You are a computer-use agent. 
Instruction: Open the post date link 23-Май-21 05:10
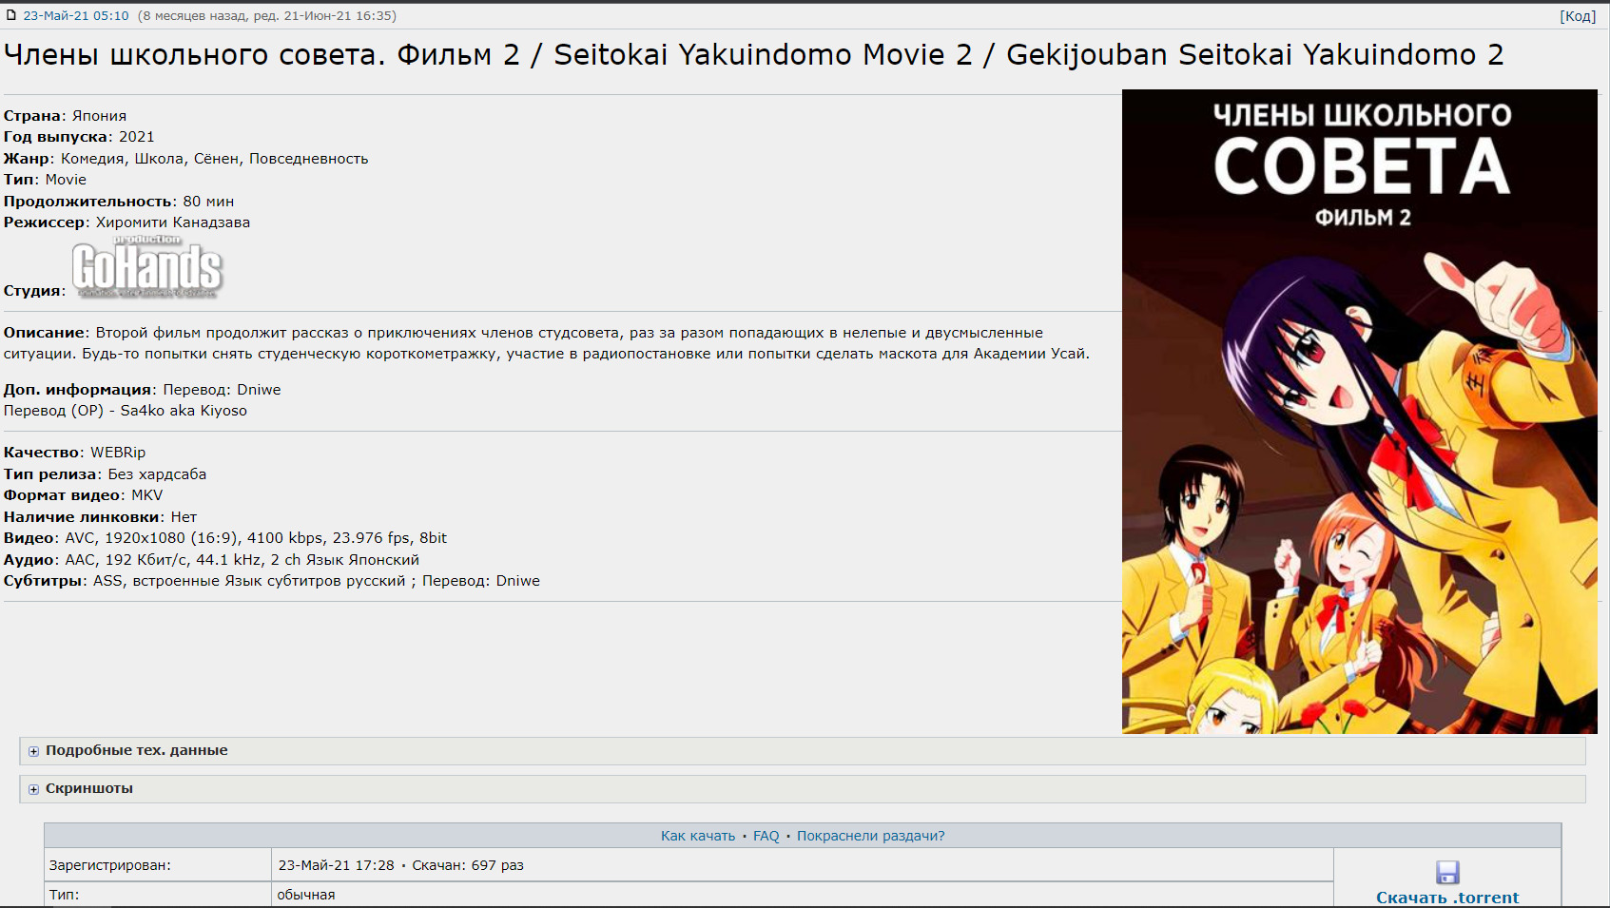[76, 15]
